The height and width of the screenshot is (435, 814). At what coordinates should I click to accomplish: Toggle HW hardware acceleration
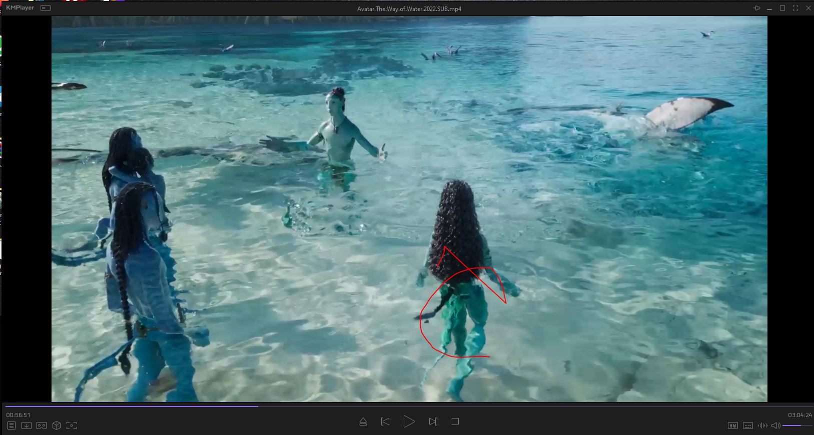click(x=732, y=425)
